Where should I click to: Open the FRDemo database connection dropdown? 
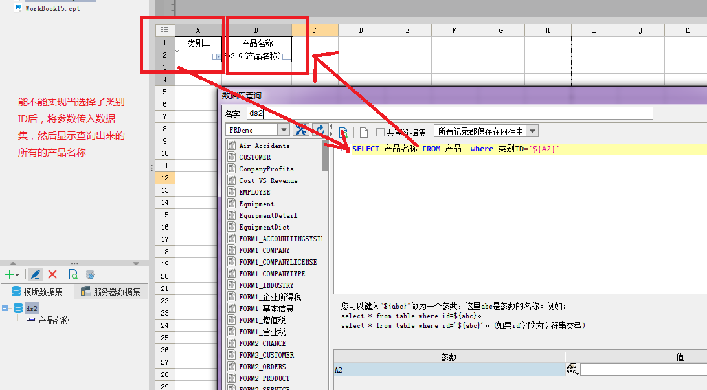pyautogui.click(x=284, y=130)
